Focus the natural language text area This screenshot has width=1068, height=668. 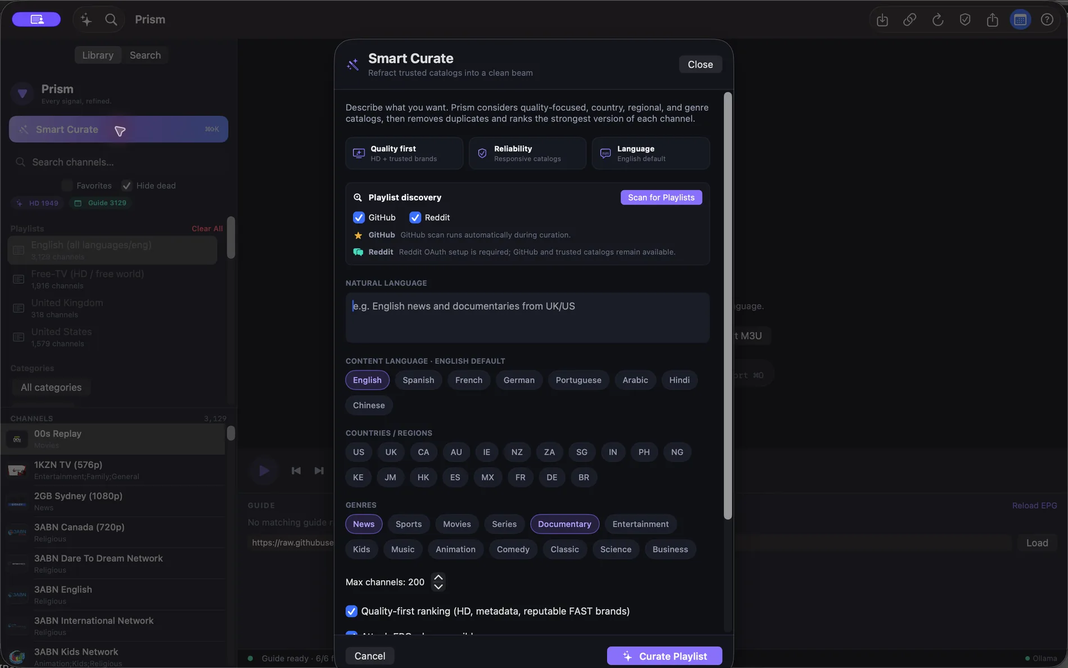(x=527, y=318)
